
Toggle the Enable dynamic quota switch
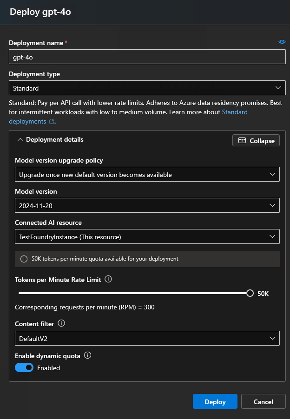[x=24, y=368]
